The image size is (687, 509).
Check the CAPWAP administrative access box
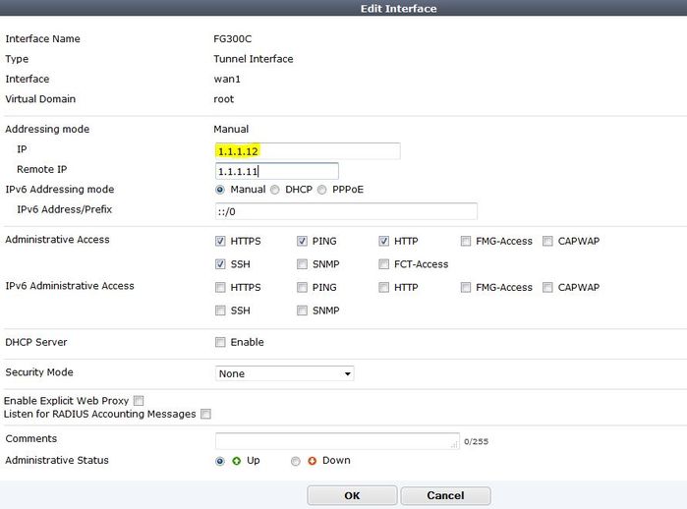click(x=547, y=240)
